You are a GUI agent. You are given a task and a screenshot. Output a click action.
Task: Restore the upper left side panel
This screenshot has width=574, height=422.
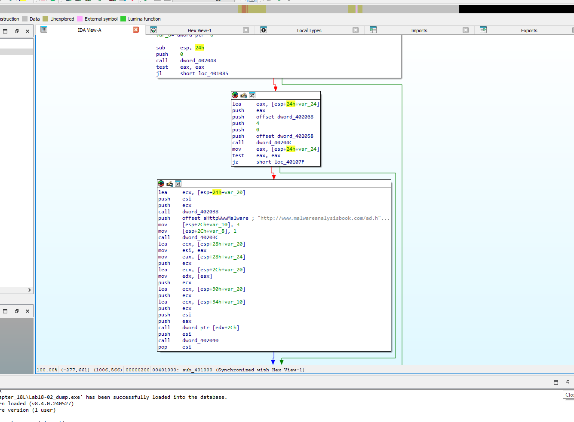17,31
